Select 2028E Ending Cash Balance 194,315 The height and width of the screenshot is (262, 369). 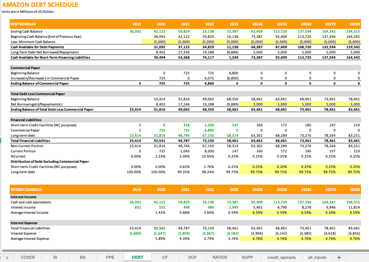(x=353, y=31)
